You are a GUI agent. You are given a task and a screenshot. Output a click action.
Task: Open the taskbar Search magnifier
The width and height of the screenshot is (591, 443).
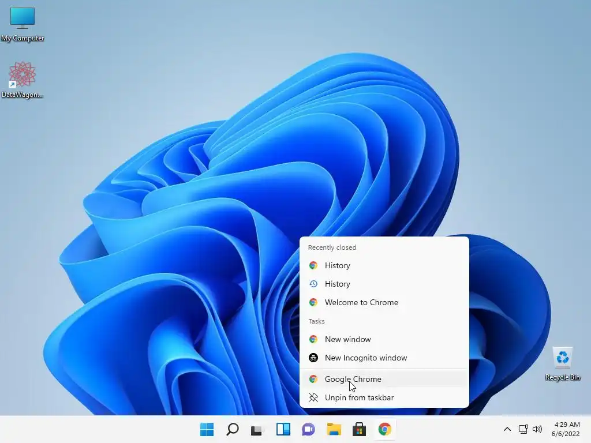(x=232, y=429)
